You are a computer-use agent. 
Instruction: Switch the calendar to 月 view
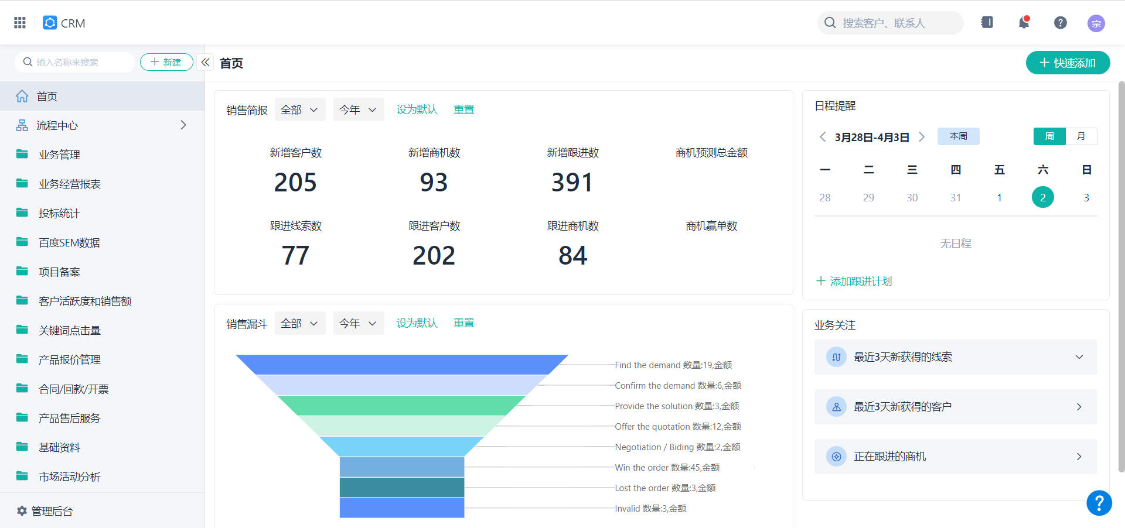click(1082, 136)
